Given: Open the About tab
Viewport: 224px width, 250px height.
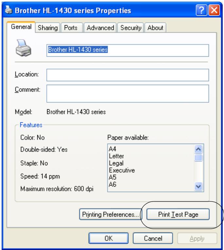Looking at the screenshot, I should 155,28.
